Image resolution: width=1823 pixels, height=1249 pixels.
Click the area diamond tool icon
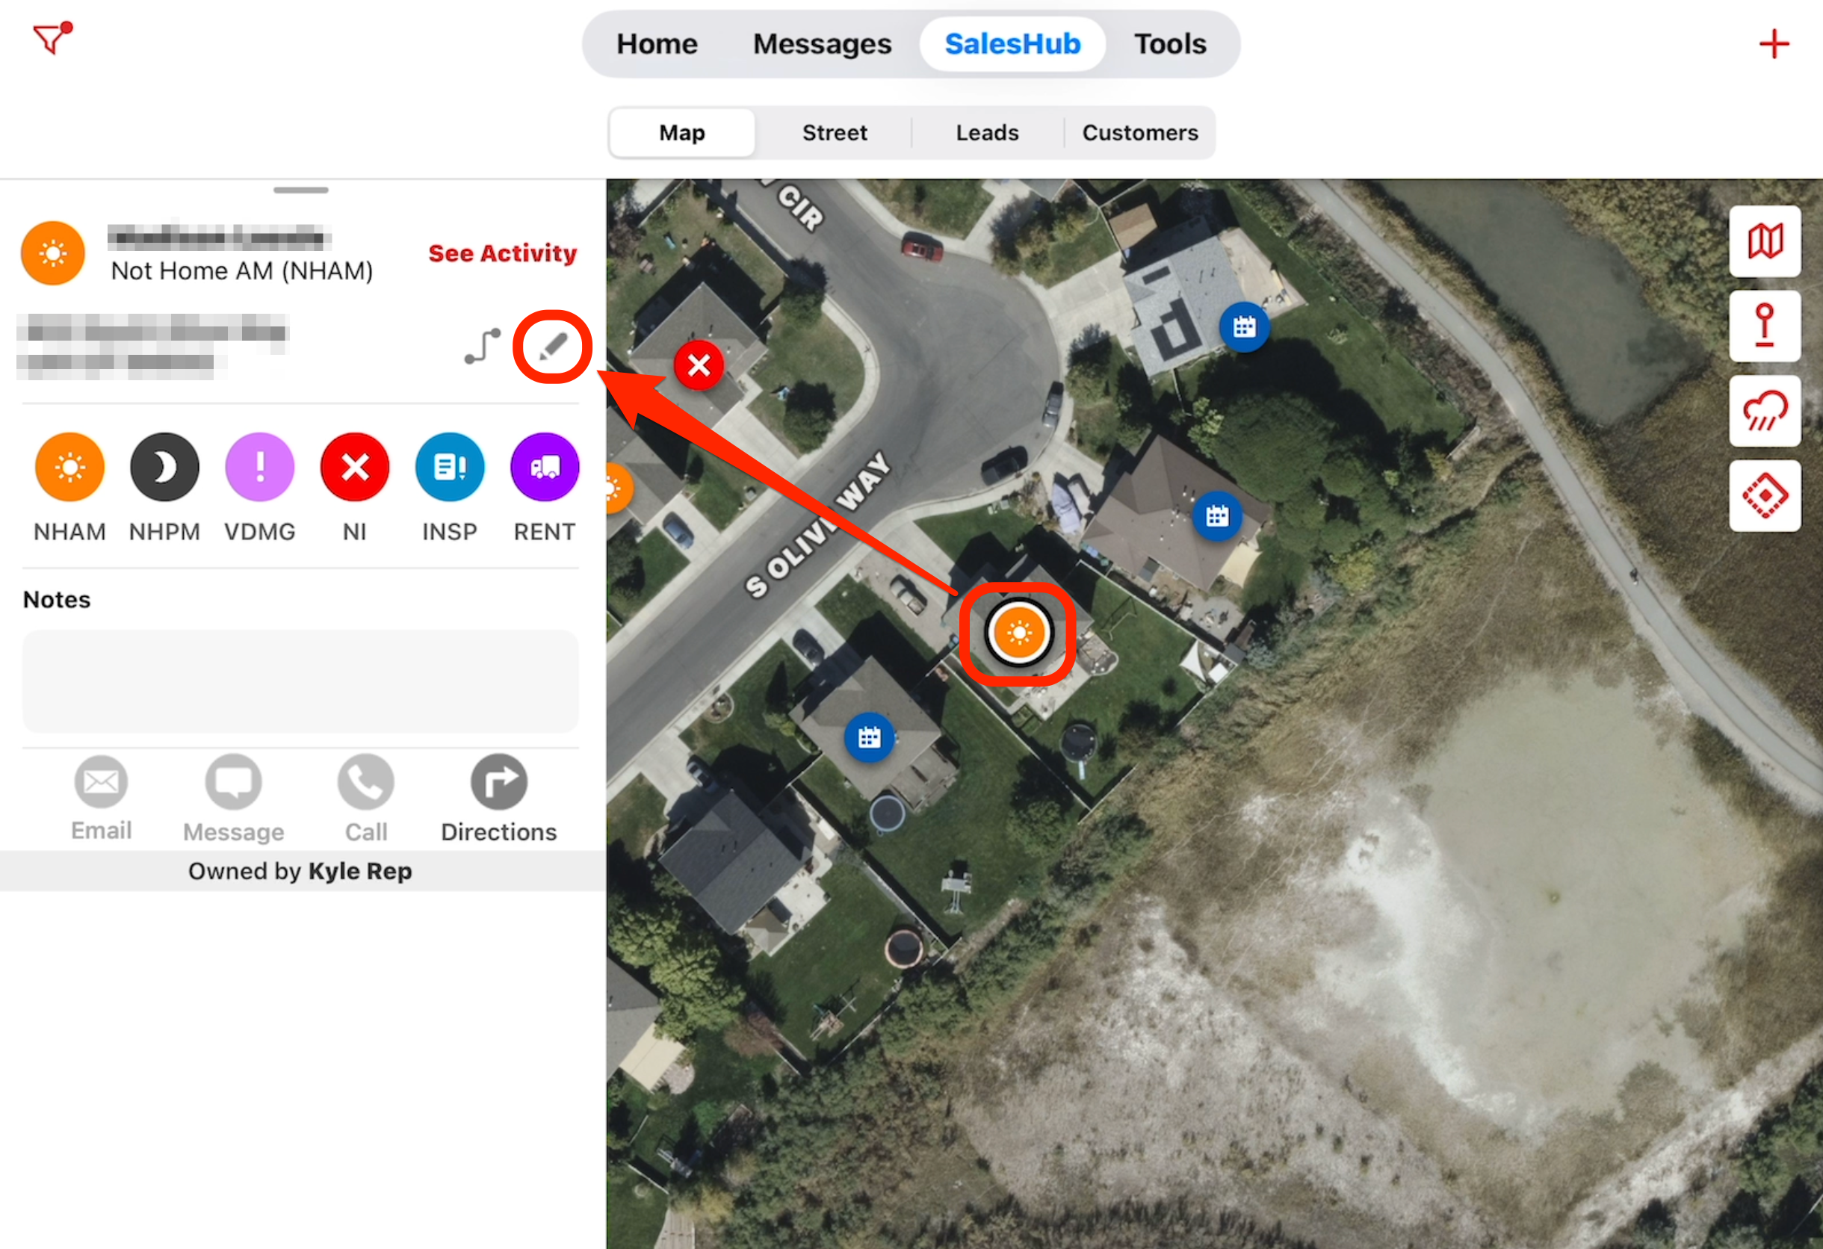point(1765,495)
